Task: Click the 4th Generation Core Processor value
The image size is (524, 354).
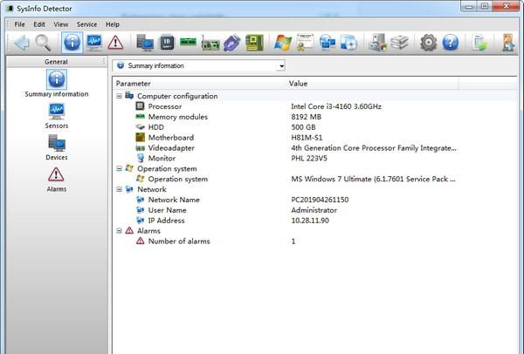Action: click(x=373, y=148)
